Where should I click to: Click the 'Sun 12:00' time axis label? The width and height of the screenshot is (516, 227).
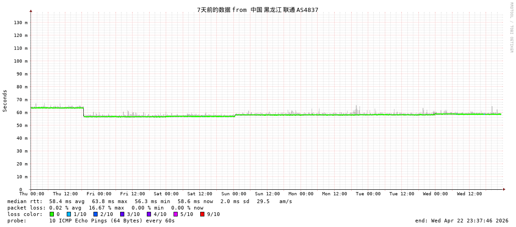point(267,194)
